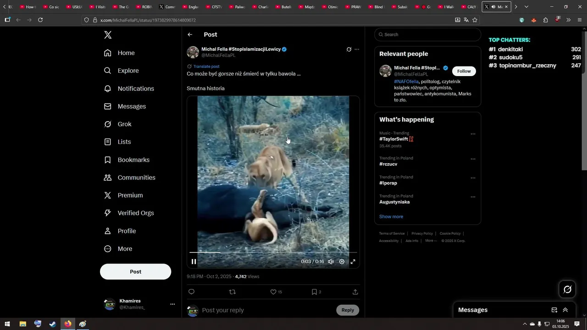Open Terms of Service footer link
Screen dimensions: 587x330
(392, 234)
